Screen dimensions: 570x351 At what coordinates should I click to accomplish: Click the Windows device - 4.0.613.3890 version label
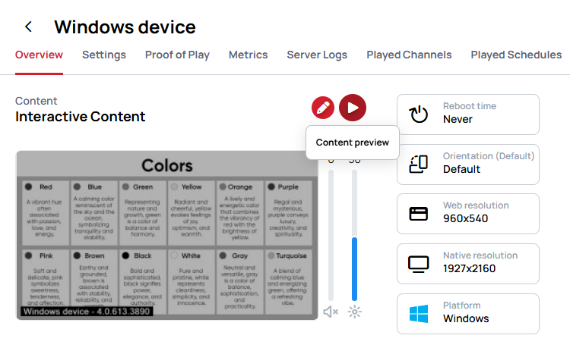(87, 312)
